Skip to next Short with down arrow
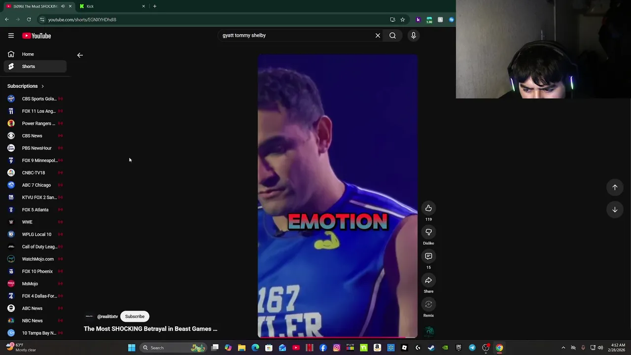Screen dimensions: 631x355 tap(615, 210)
